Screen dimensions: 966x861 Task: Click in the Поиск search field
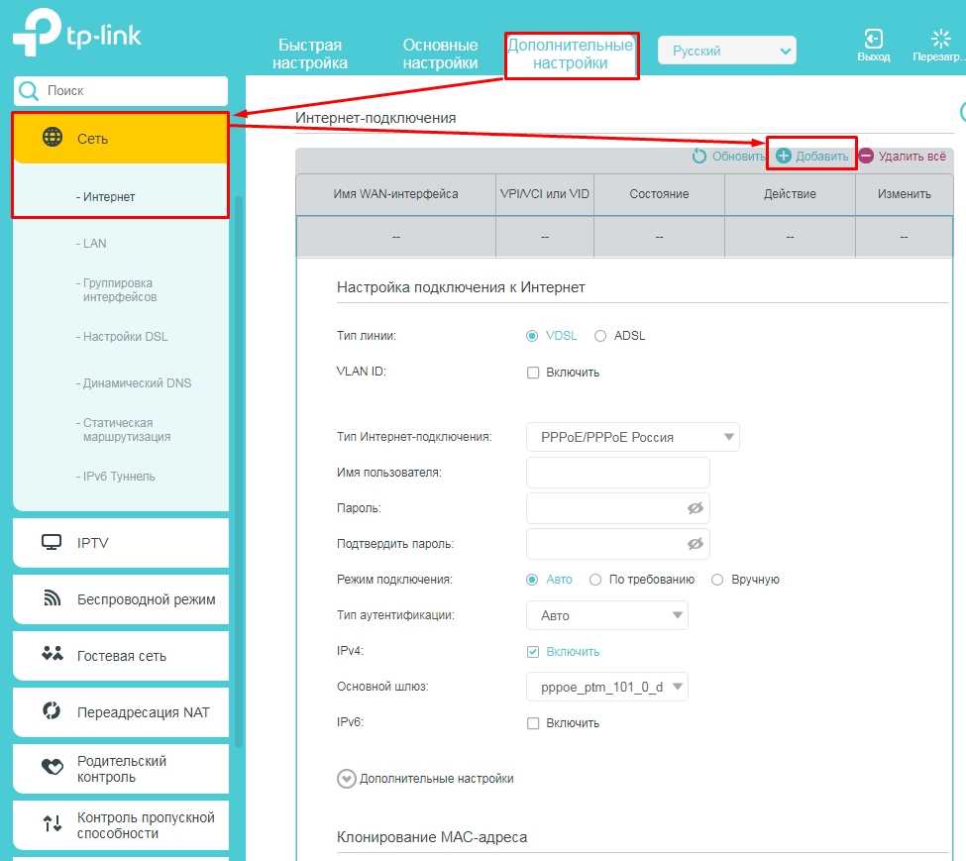[x=121, y=91]
